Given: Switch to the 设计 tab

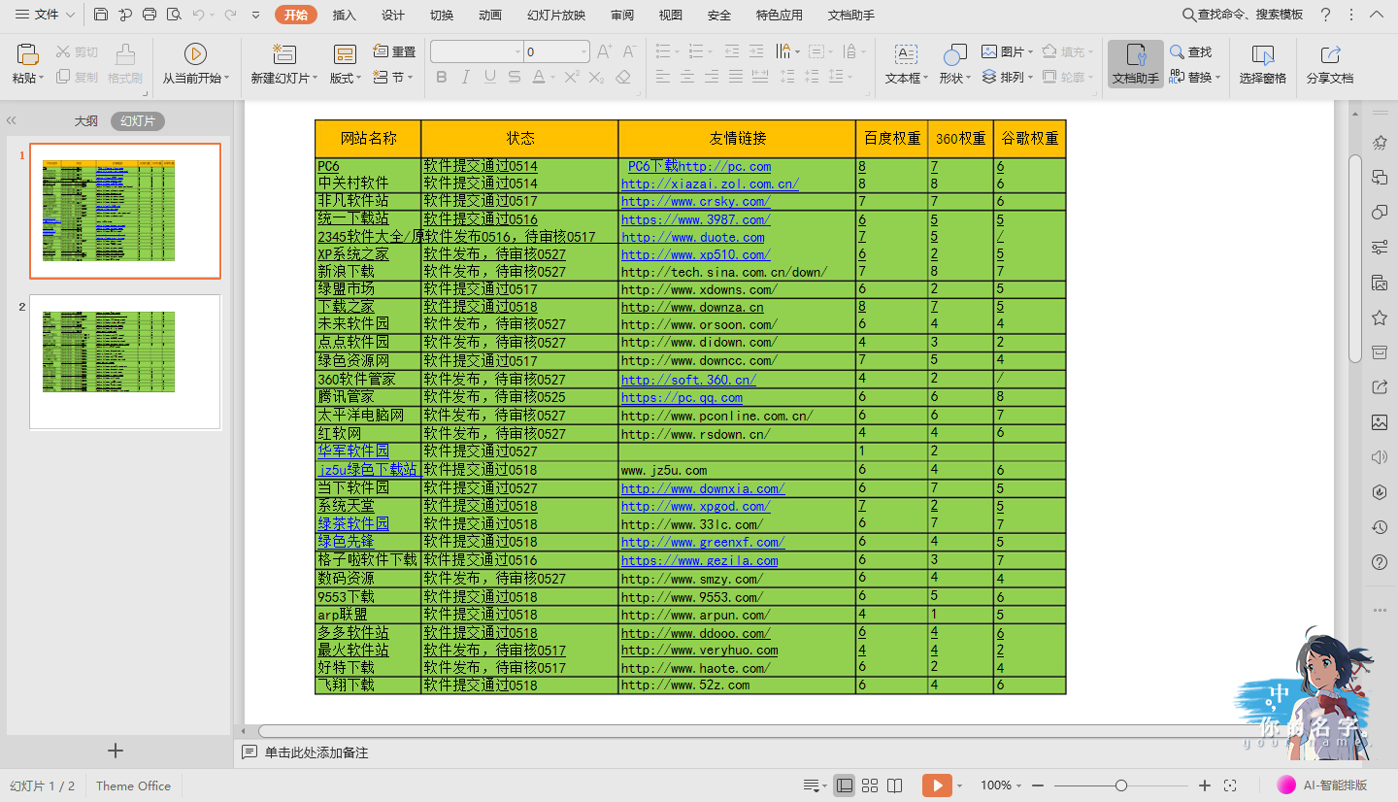Looking at the screenshot, I should pyautogui.click(x=392, y=16).
